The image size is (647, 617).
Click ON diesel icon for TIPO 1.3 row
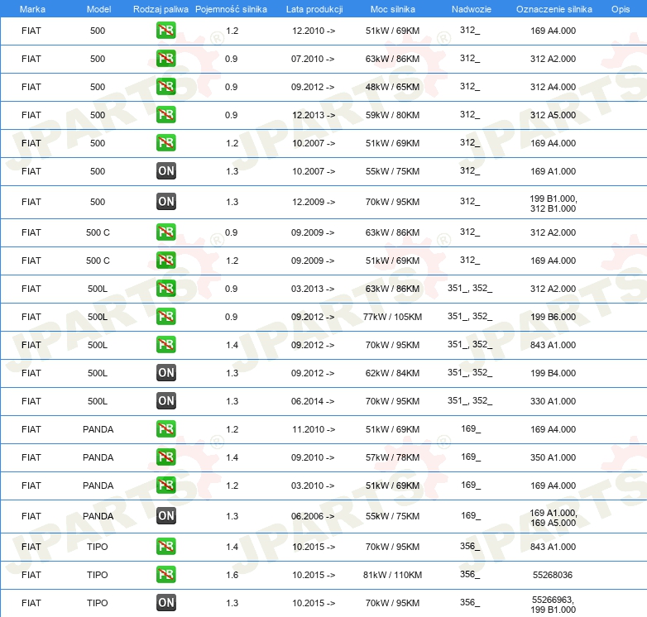[165, 603]
